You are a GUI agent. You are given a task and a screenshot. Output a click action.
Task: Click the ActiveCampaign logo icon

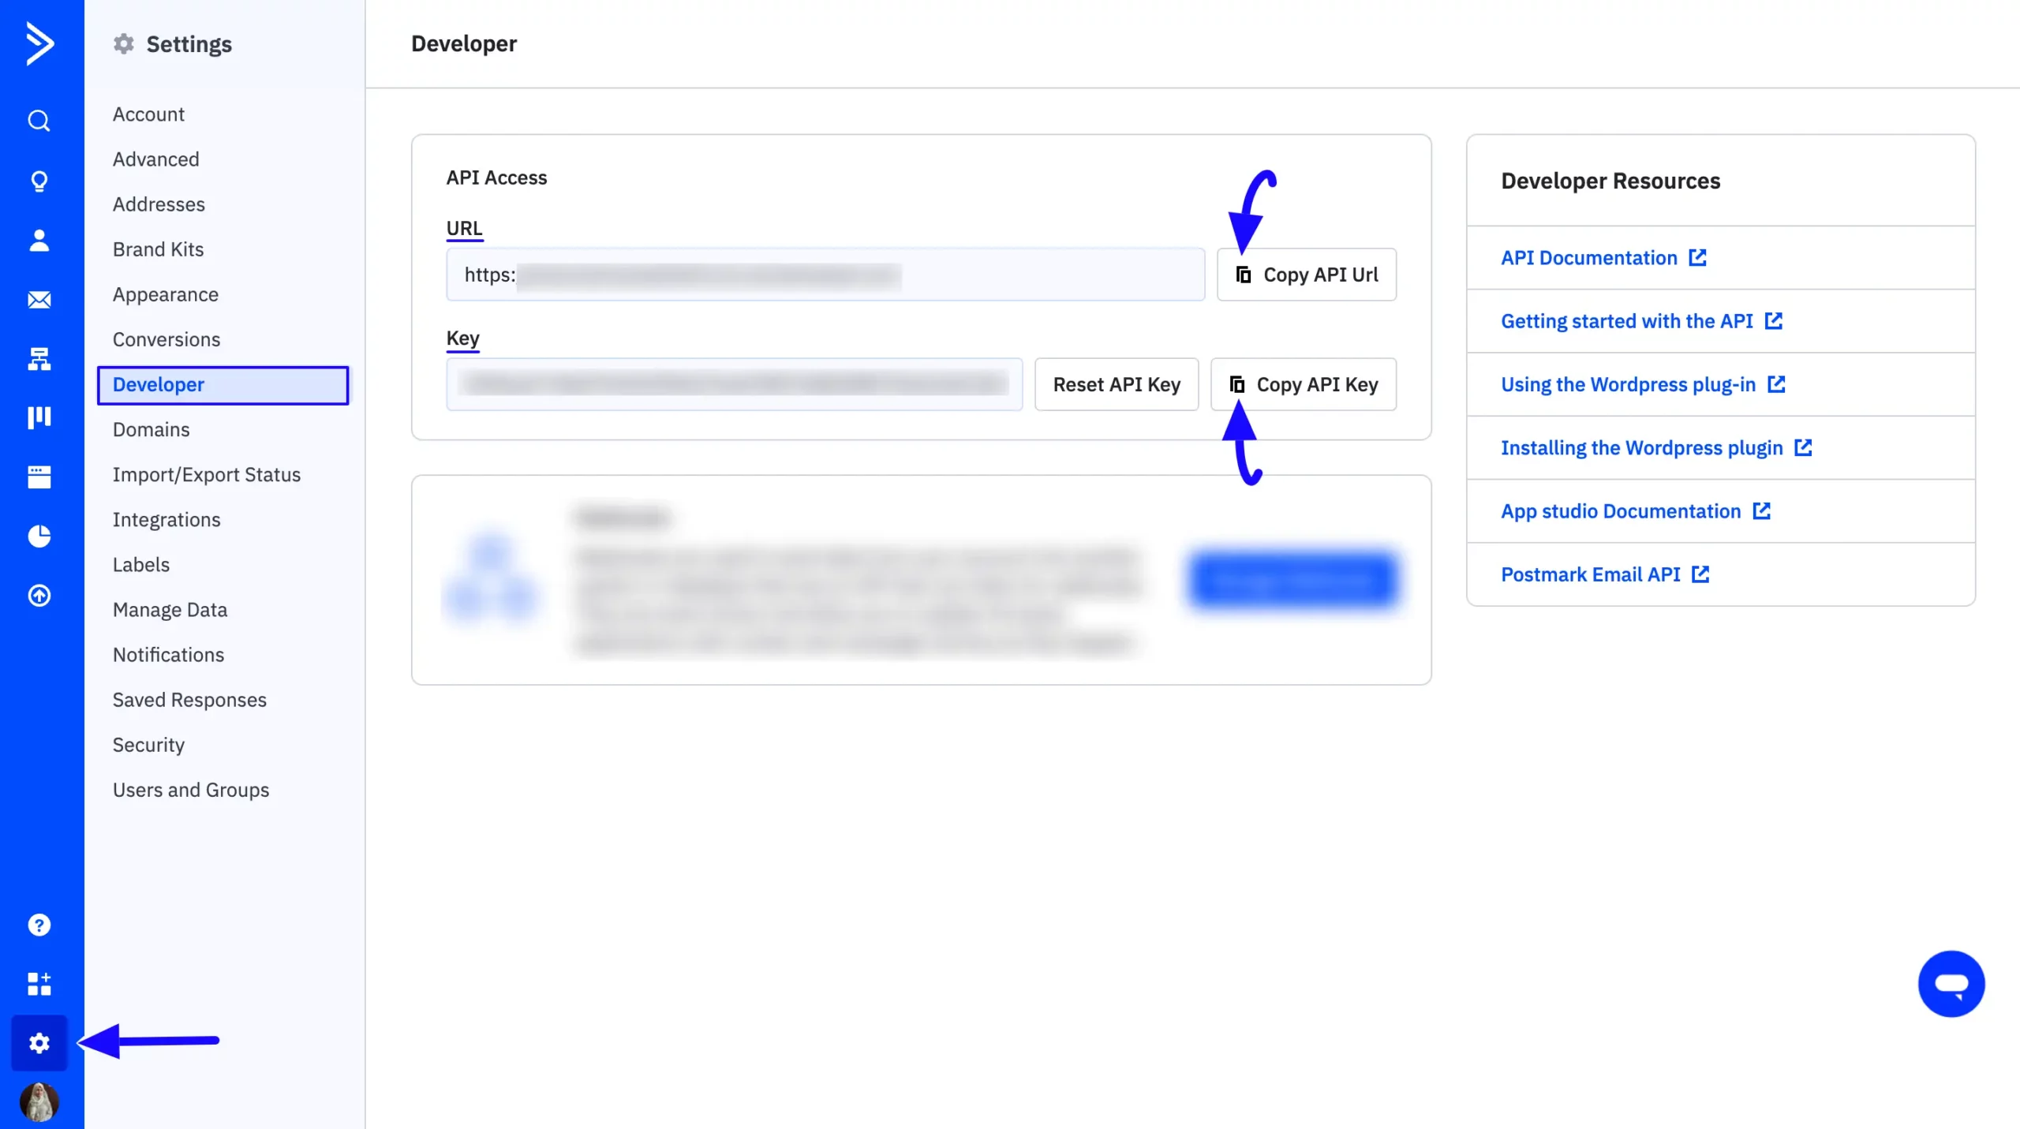(39, 43)
